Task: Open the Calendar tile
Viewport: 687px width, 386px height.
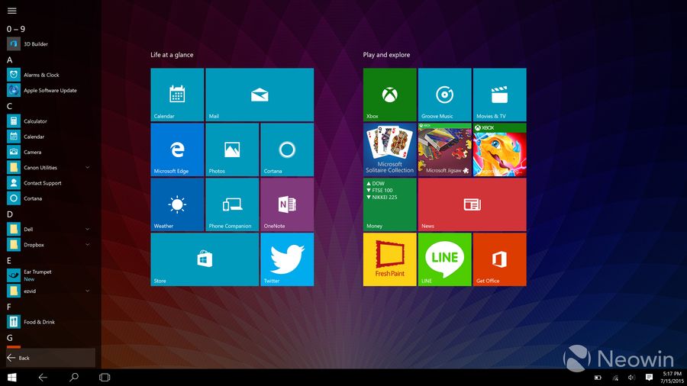Action: click(x=177, y=95)
